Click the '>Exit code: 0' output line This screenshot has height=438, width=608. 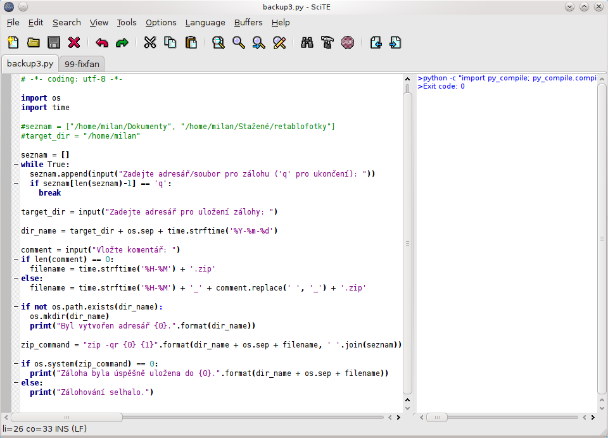pos(441,87)
